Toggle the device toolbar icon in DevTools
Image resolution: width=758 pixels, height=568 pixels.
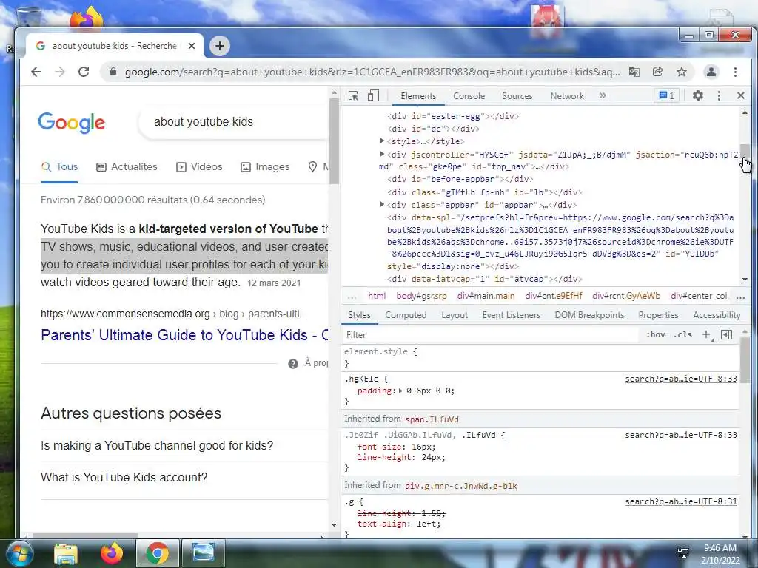(x=373, y=95)
